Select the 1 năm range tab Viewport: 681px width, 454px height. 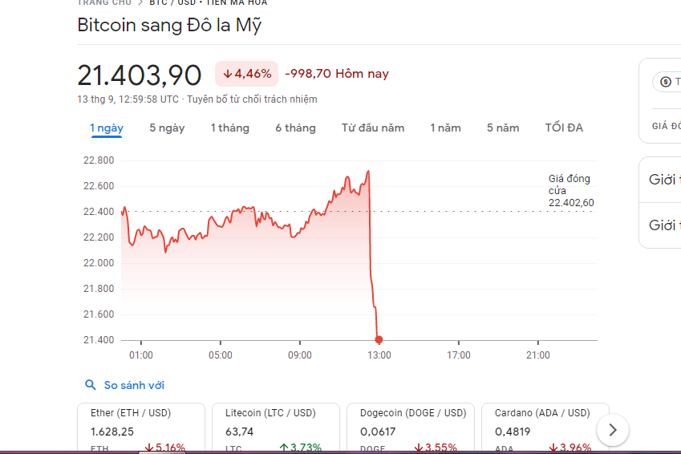(x=445, y=128)
